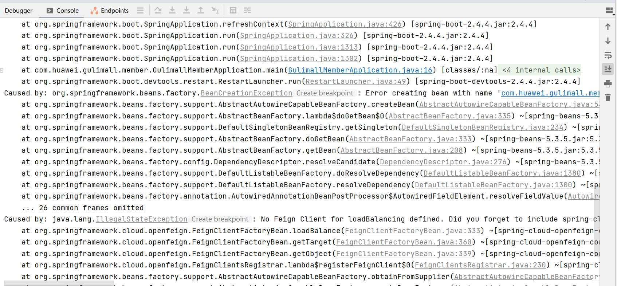Open AbstractBeanFactory.java:335 link
This screenshot has height=286, width=617.
tap(449, 116)
